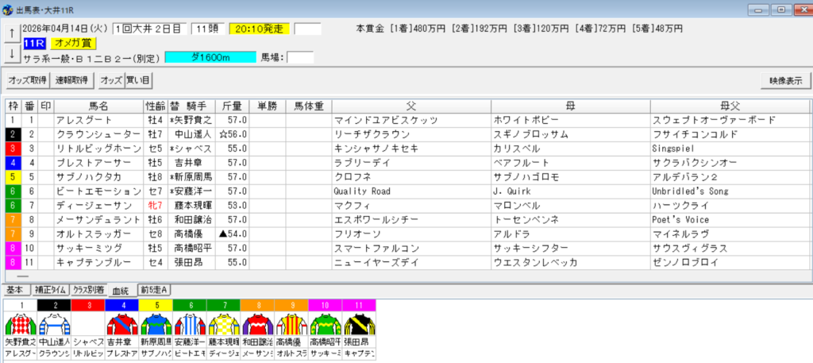Click the 騎手 column header

click(x=191, y=106)
